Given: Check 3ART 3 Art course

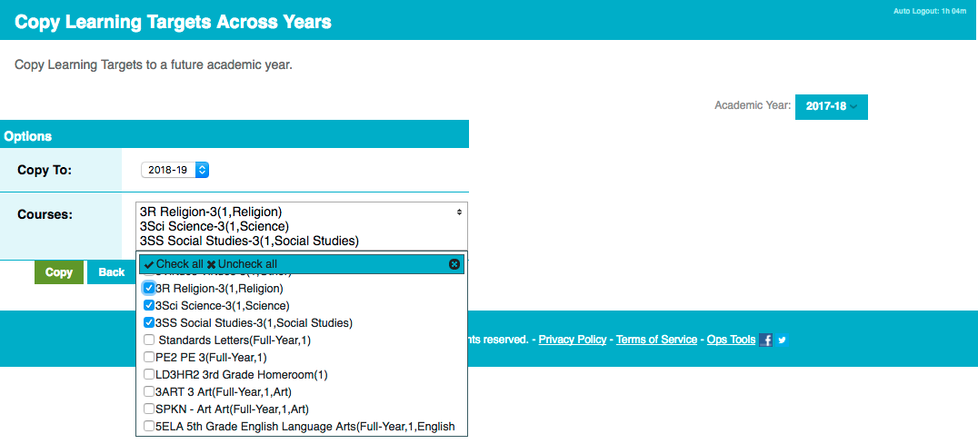Looking at the screenshot, I should pos(149,391).
